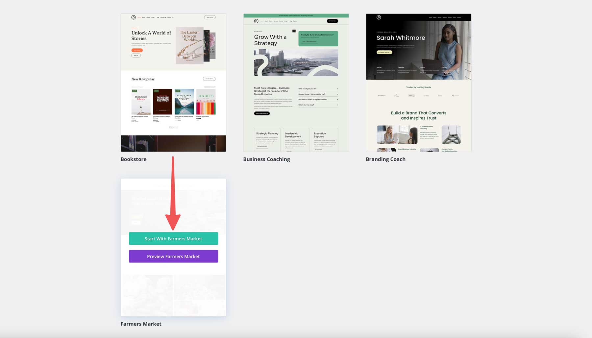Open the Shop dropdown on Branding Coach nav
The width and height of the screenshot is (592, 338).
pyautogui.click(x=449, y=17)
